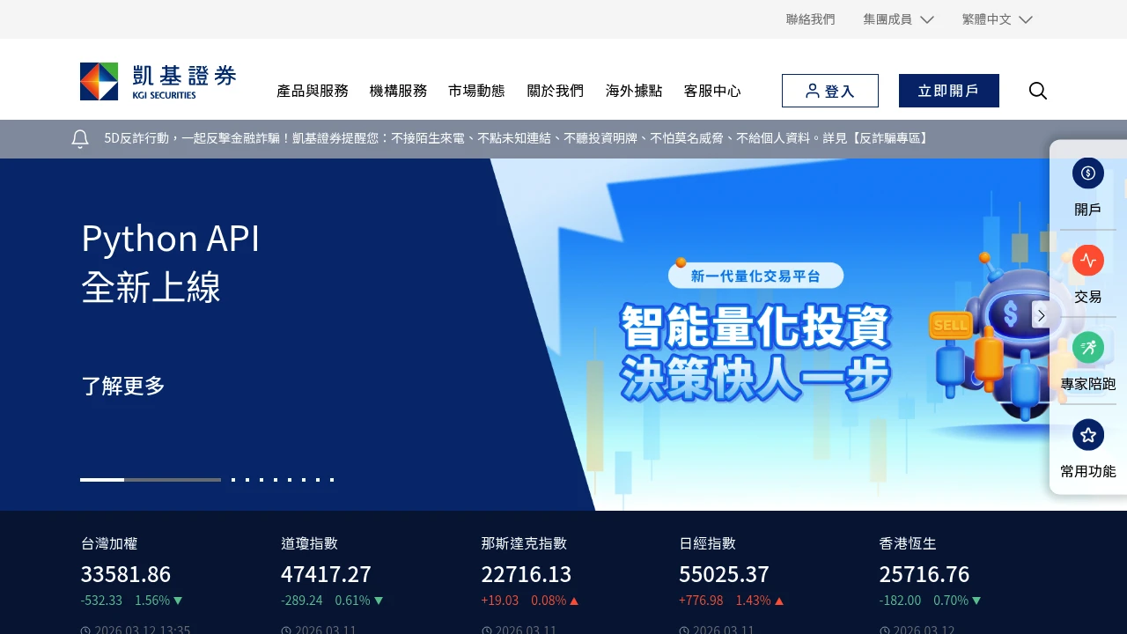Open the 關於我們 menu

556,91
